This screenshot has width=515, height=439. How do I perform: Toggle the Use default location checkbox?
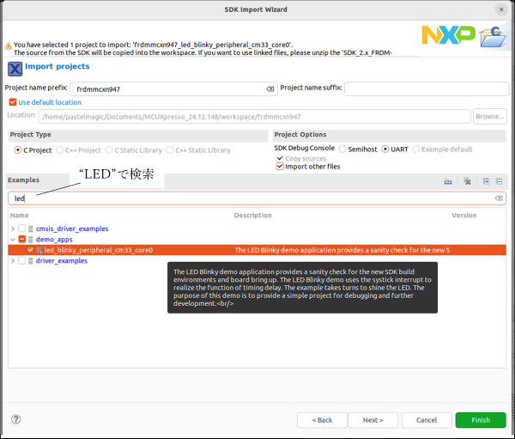[x=13, y=102]
